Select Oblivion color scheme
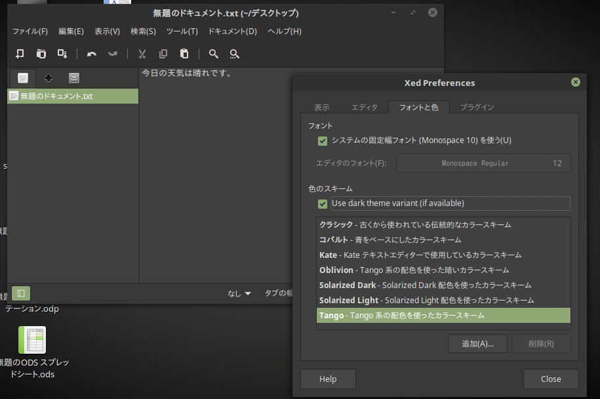 443,270
